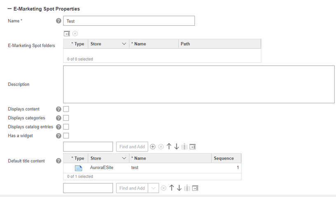Image resolution: width=336 pixels, height=197 pixels.
Task: Click the help icon next to Name
Action: pyautogui.click(x=58, y=21)
